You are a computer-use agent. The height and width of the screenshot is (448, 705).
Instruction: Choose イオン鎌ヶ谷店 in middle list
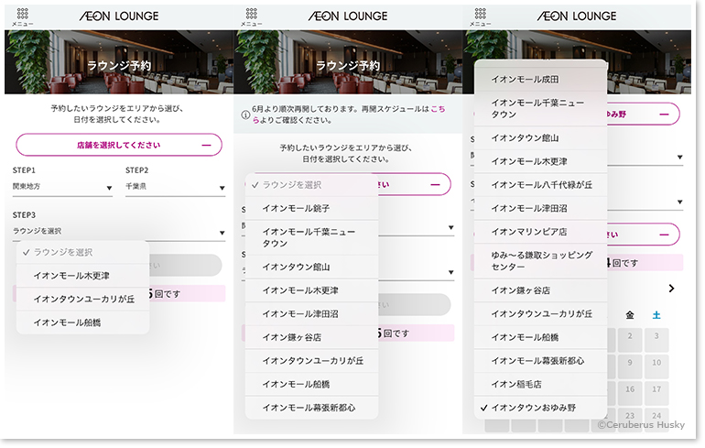pos(311,337)
